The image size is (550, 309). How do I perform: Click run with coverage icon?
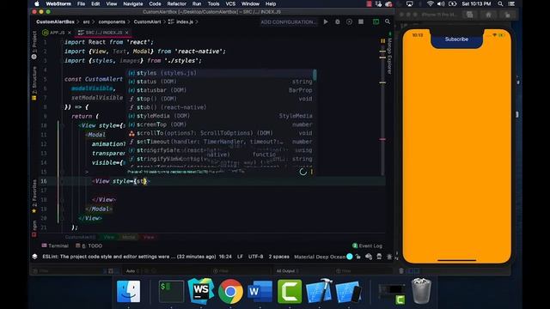pos(350,21)
